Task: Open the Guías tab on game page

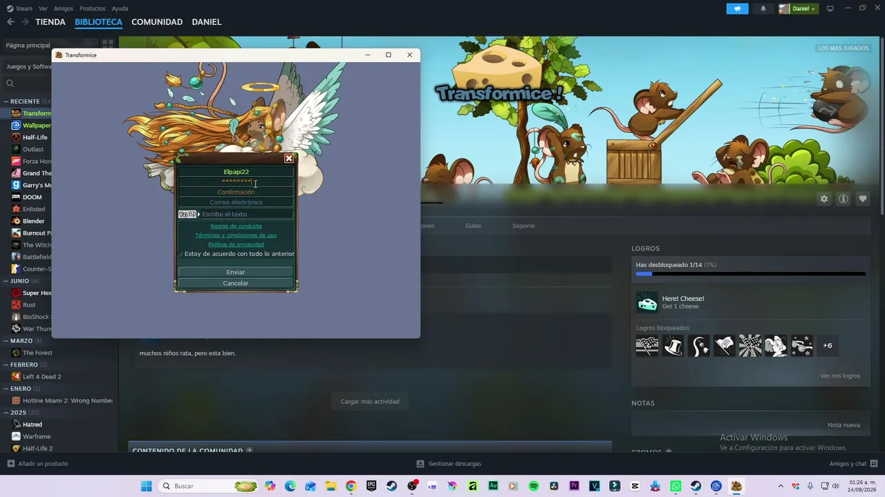Action: tap(474, 226)
